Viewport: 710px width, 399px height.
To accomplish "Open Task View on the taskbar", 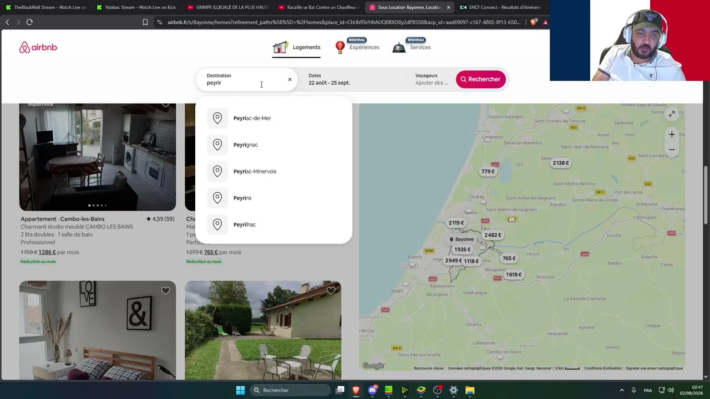I will pyautogui.click(x=340, y=390).
